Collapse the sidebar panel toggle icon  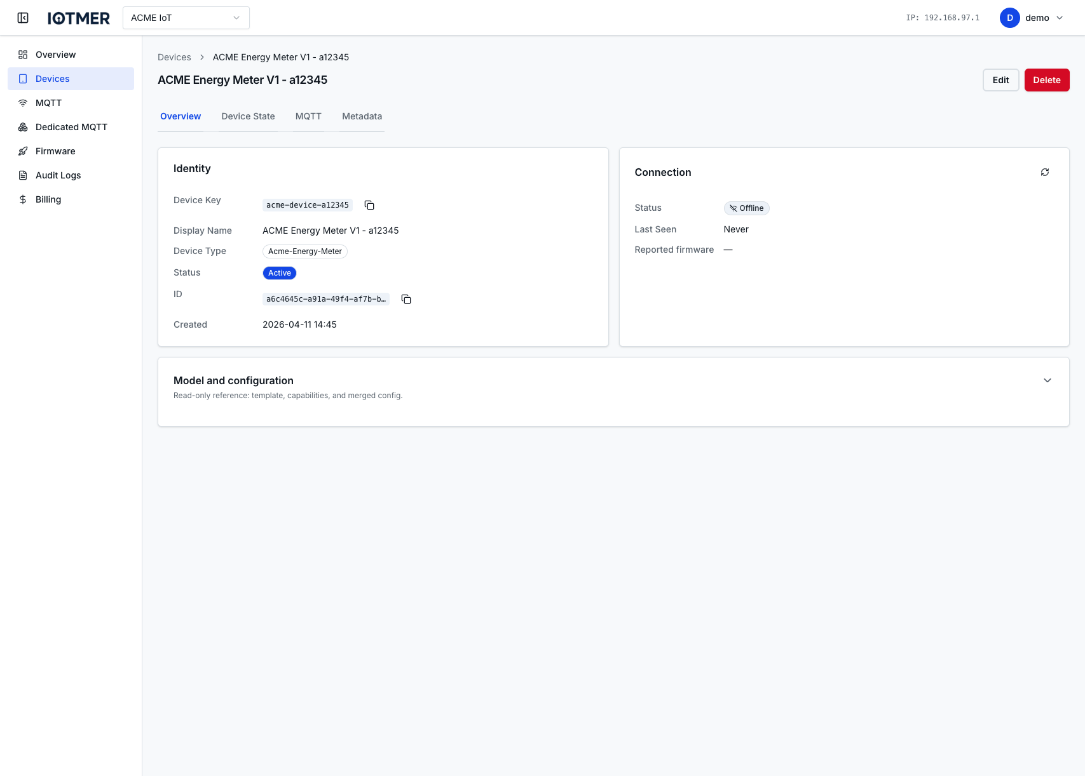click(23, 18)
